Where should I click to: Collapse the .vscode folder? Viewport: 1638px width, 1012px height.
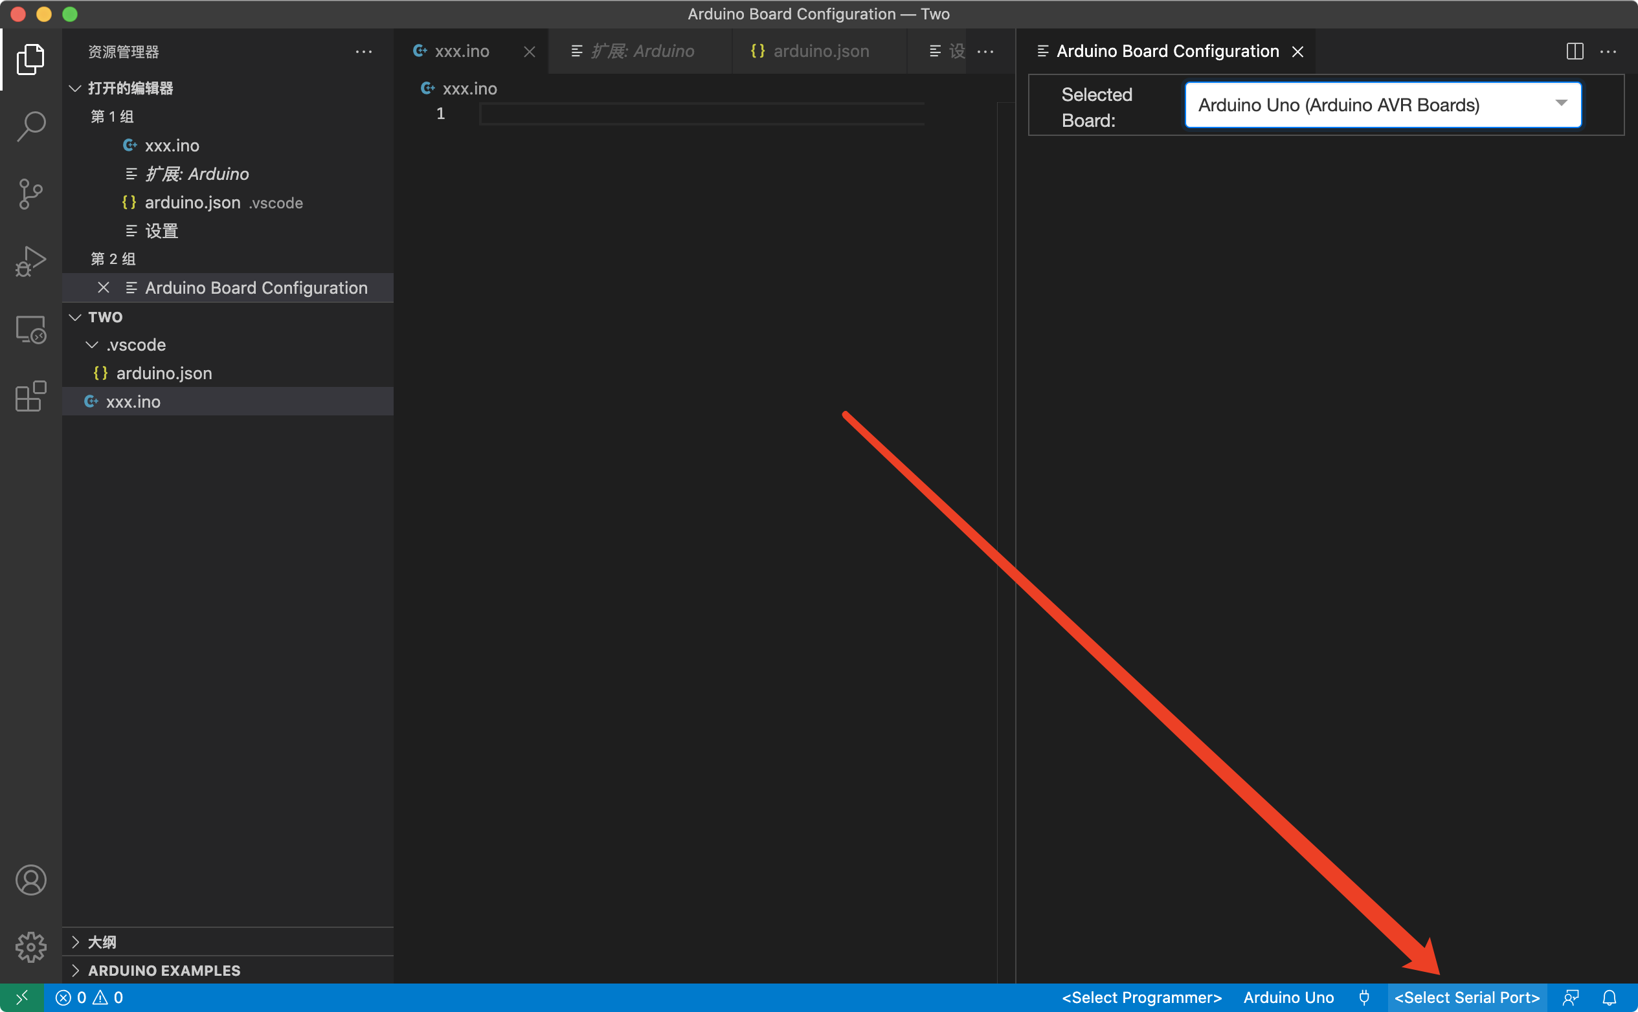coord(93,346)
